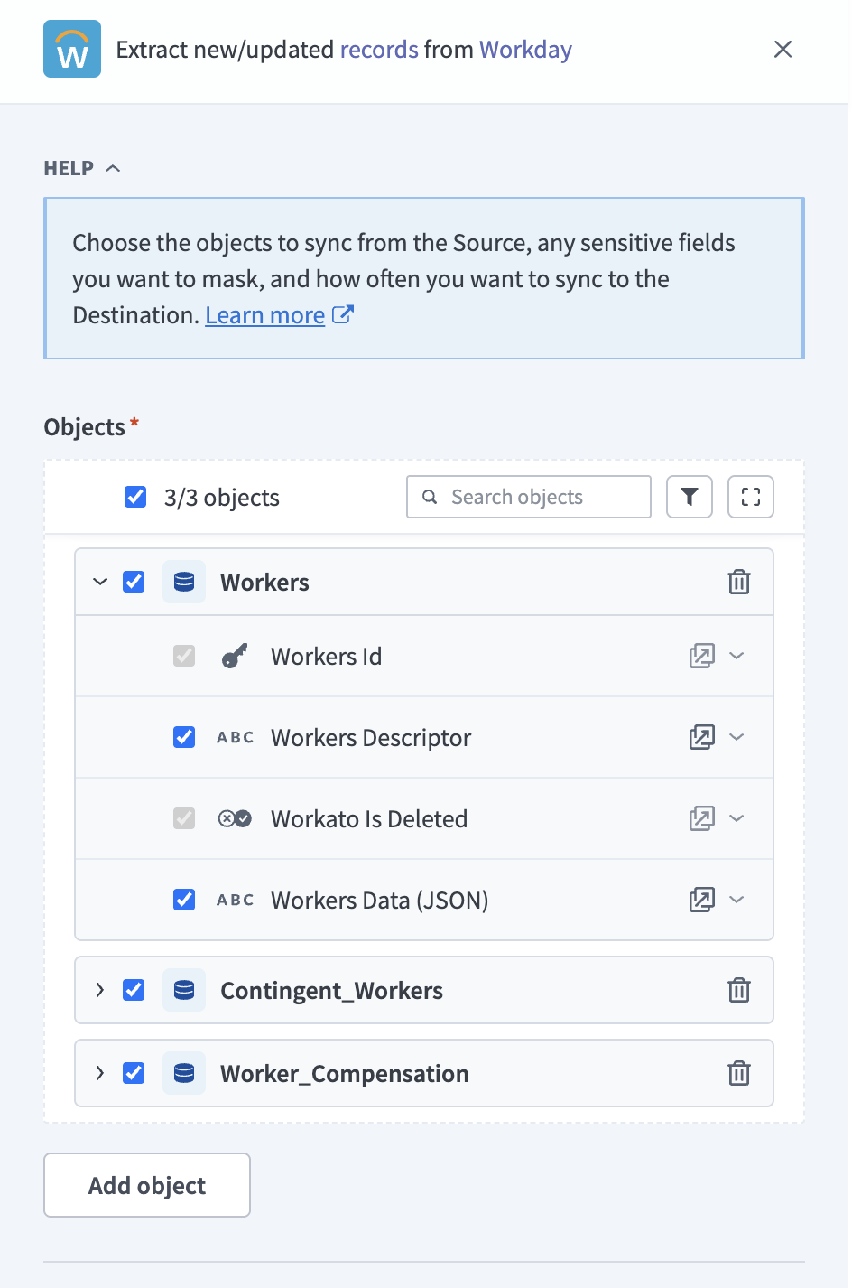Viewport: 852px width, 1288px height.
Task: Uncheck the Worker_Compensation checkbox
Action: pyautogui.click(x=134, y=1073)
